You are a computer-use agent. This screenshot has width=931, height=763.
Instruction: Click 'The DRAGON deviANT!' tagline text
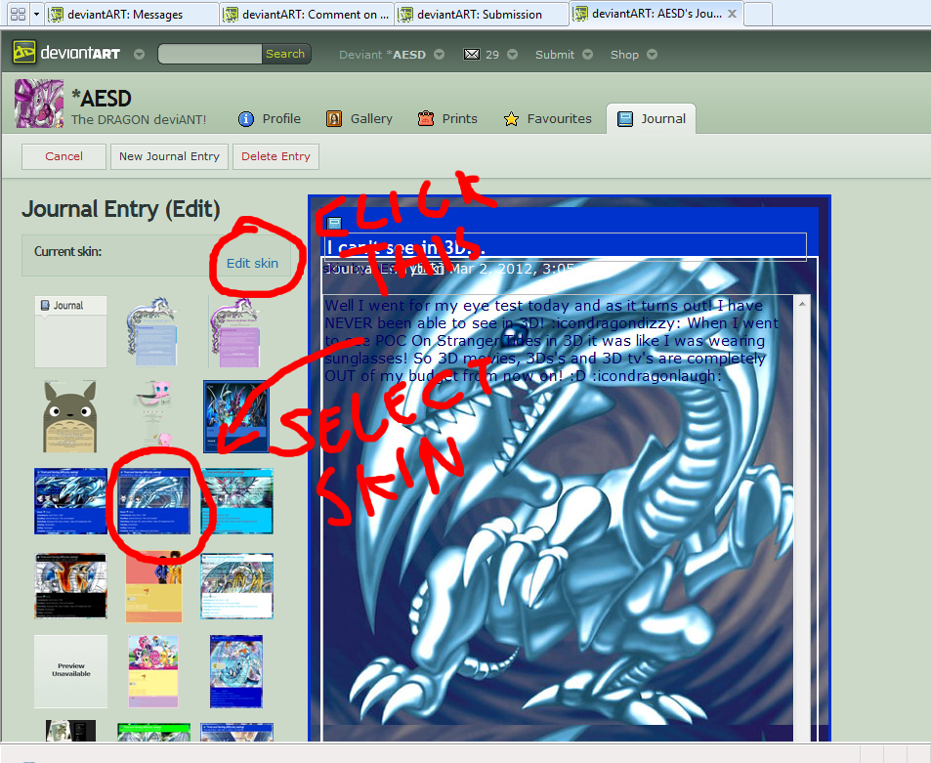point(139,119)
